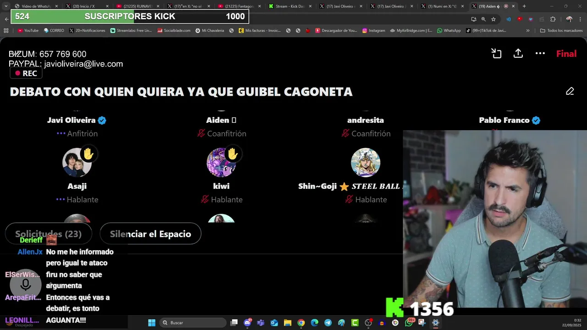Switch to the Video de WhatsApp tab
The image size is (587, 330).
[36, 6]
